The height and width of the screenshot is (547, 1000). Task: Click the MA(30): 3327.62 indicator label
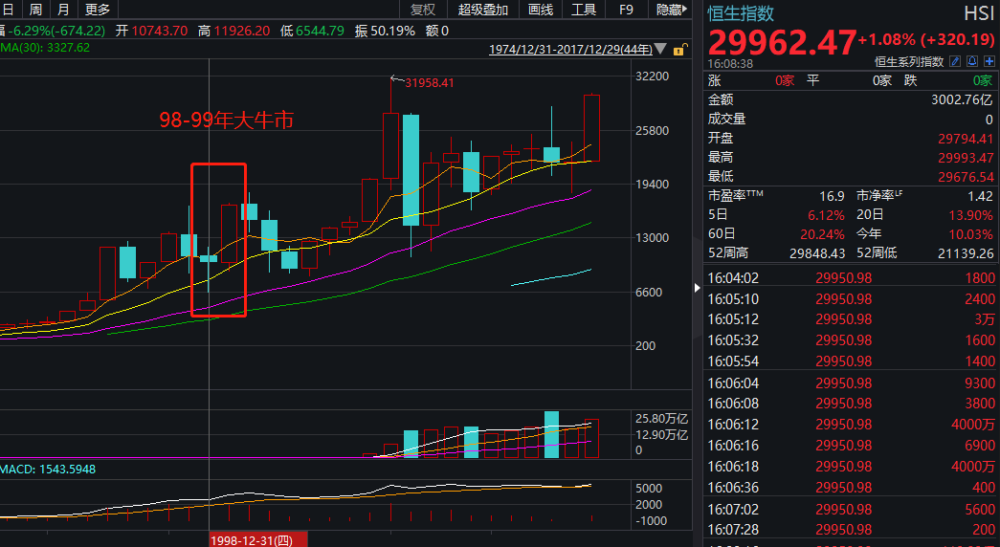(x=45, y=48)
